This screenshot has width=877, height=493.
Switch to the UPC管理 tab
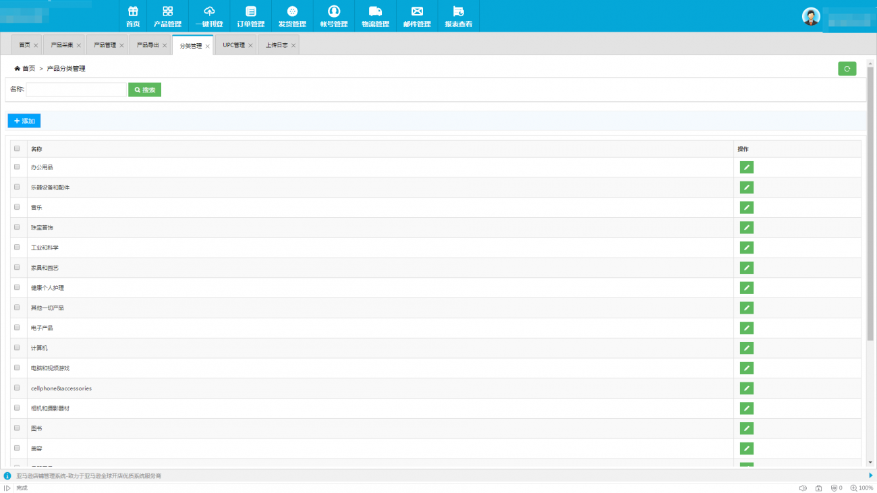233,45
